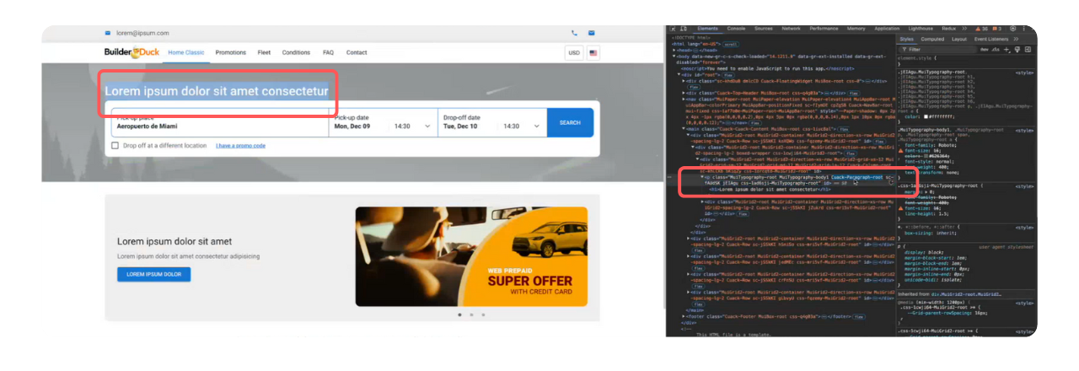Viewport: 1079px width, 371px height.
Task: Click the blue SEARCH button
Action: [570, 122]
